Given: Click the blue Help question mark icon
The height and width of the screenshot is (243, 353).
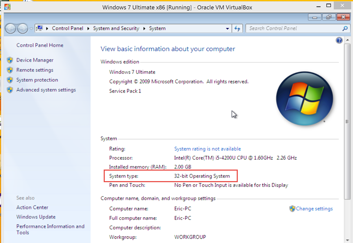Looking at the screenshot, I should pos(339,40).
